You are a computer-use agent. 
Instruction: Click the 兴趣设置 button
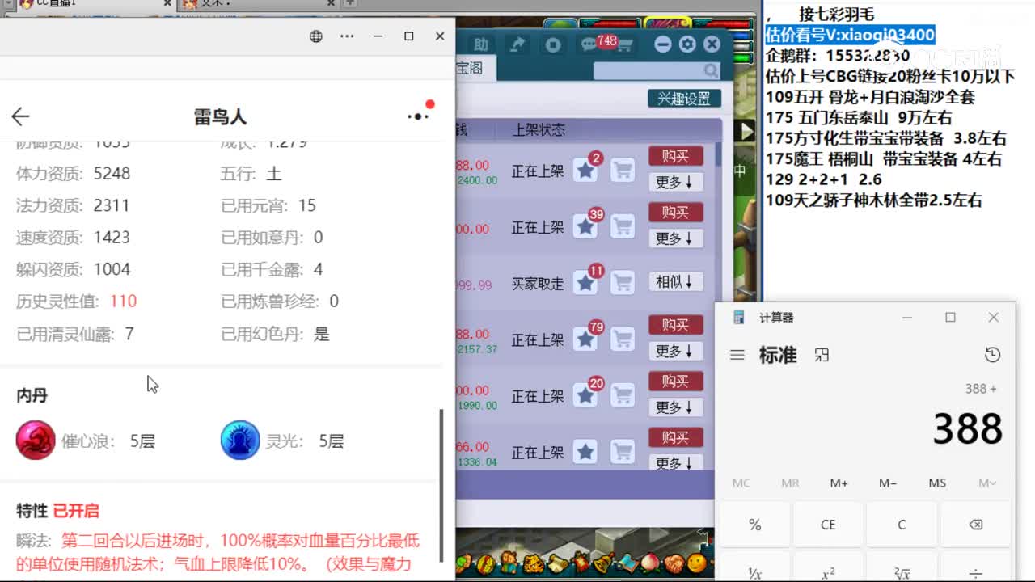[x=683, y=98]
